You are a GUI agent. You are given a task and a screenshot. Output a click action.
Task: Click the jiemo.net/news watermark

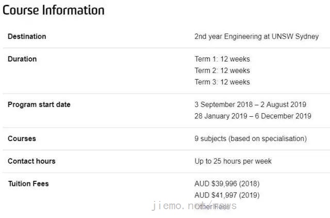194,206
